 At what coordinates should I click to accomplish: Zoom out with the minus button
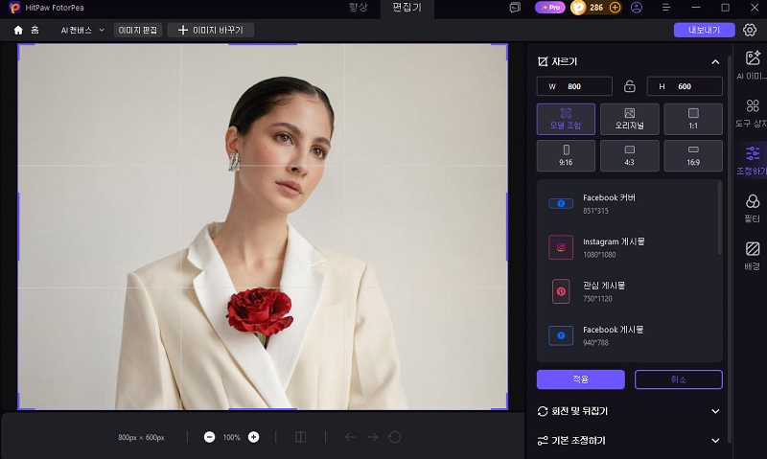tap(209, 437)
